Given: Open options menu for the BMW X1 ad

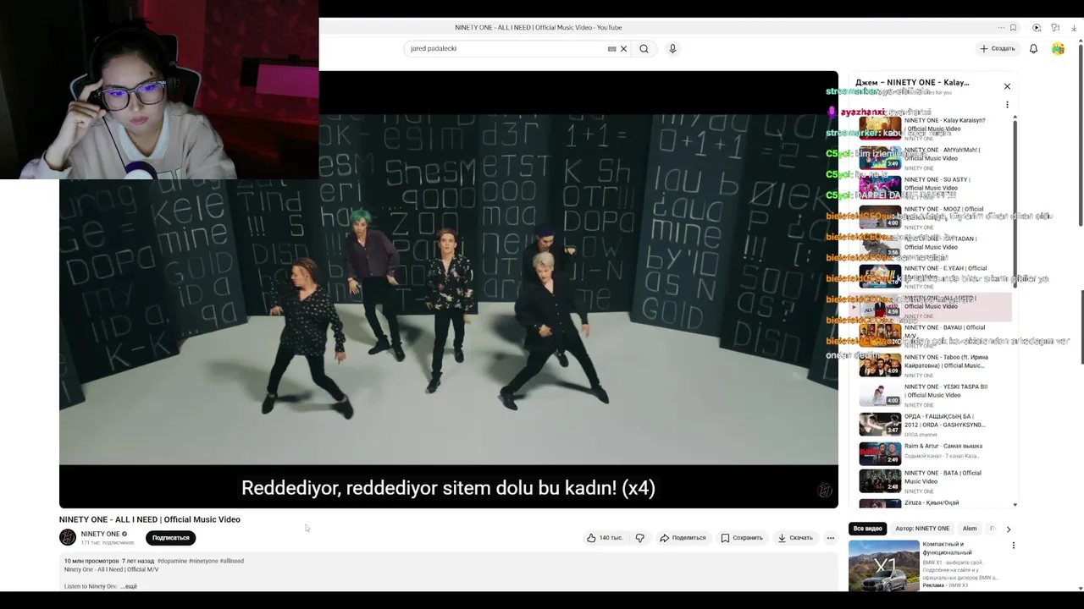Looking at the screenshot, I should pyautogui.click(x=1014, y=546).
